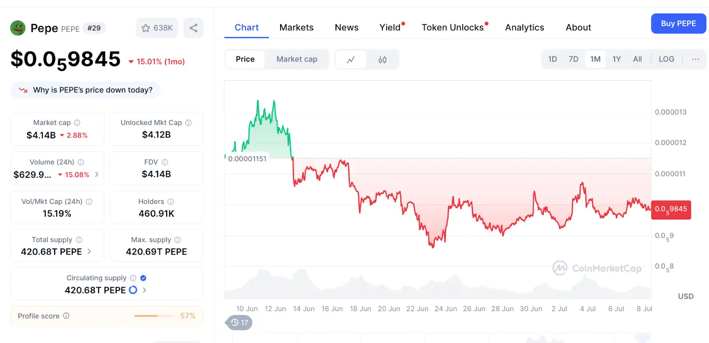Switch to candlestick chart icon
The width and height of the screenshot is (709, 343).
point(382,59)
